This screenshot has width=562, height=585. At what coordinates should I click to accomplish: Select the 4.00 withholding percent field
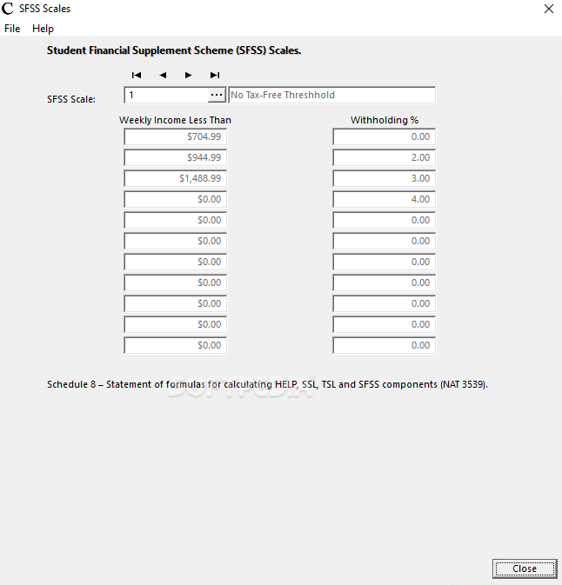384,199
